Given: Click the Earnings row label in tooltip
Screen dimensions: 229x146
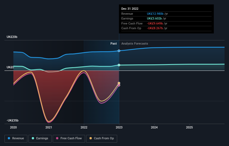Looking at the screenshot, I should click(x=127, y=18).
